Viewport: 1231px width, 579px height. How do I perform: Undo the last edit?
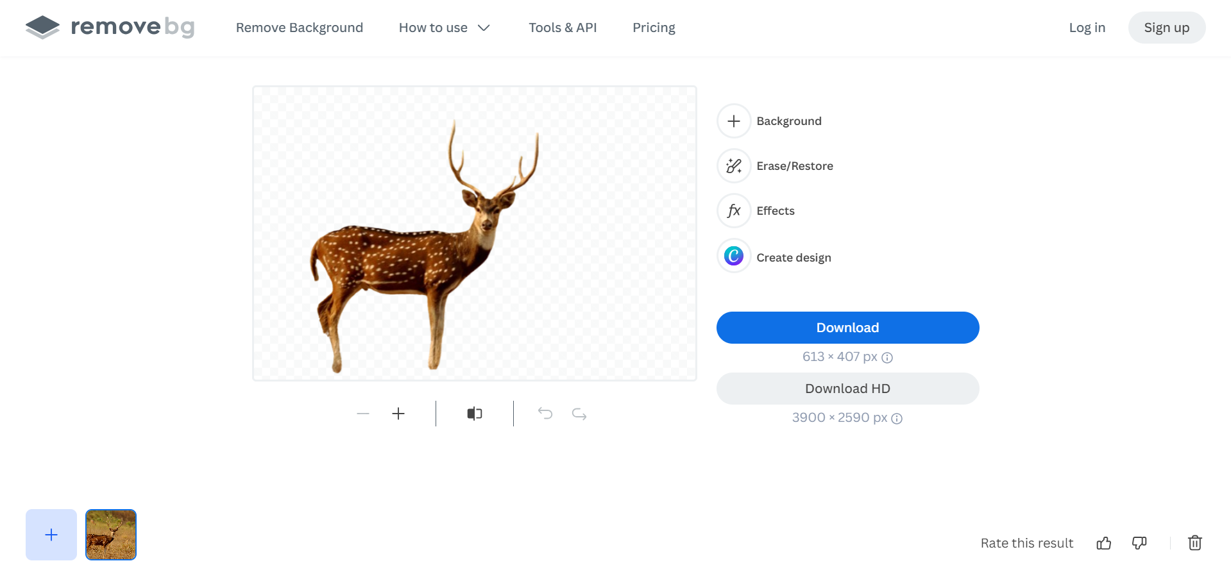pos(545,414)
